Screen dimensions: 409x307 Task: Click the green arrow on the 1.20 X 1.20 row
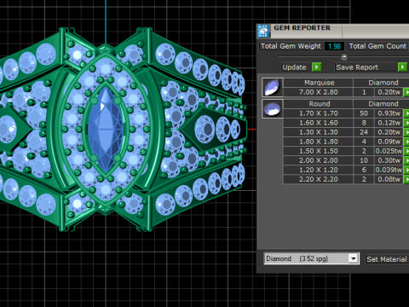pos(406,170)
